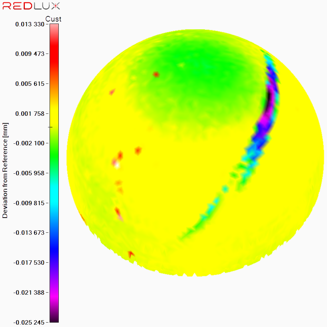Image resolution: width=327 pixels, height=327 pixels.
Task: Click the red band of the color bar
Action: pos(54,52)
